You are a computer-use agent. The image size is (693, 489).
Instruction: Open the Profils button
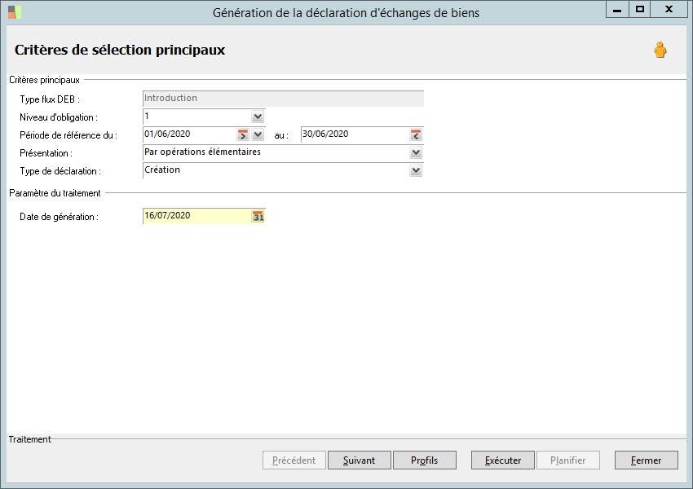pos(425,460)
